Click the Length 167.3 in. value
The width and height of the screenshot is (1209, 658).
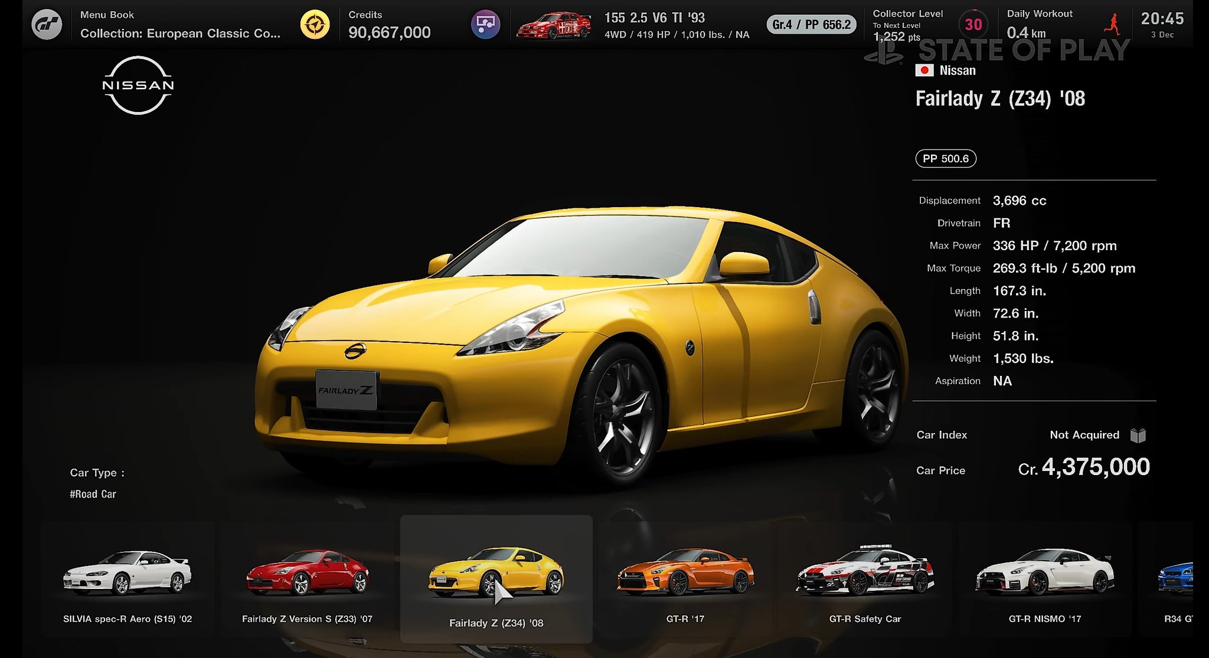(x=1019, y=291)
